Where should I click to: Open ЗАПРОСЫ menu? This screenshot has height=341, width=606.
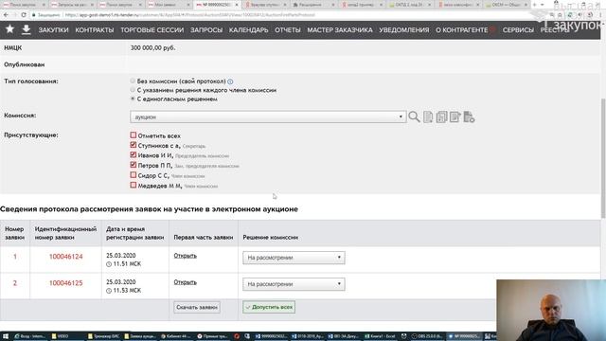206,29
